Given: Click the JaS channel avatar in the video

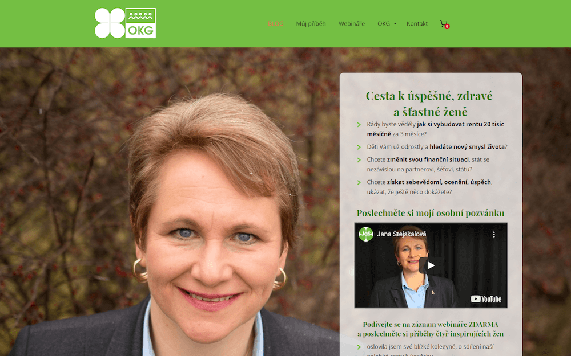Looking at the screenshot, I should 365,234.
